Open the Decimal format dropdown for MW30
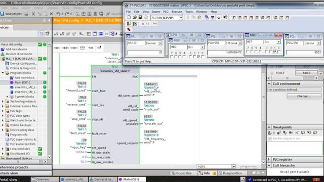 pyautogui.click(x=160, y=43)
